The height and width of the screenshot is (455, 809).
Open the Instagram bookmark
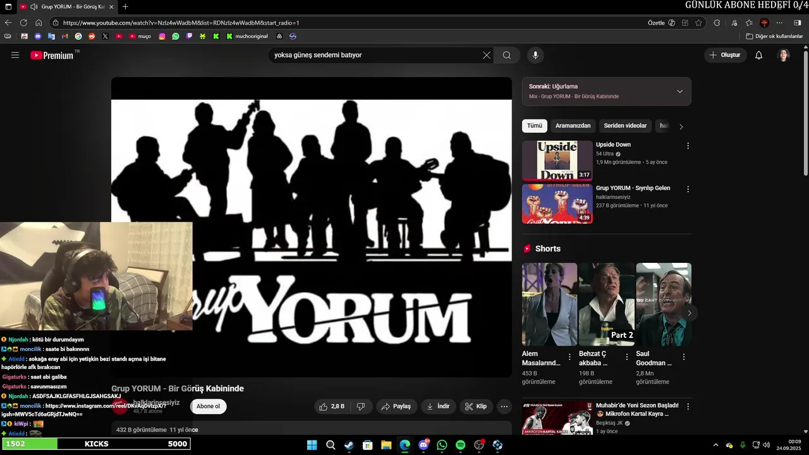click(x=162, y=36)
